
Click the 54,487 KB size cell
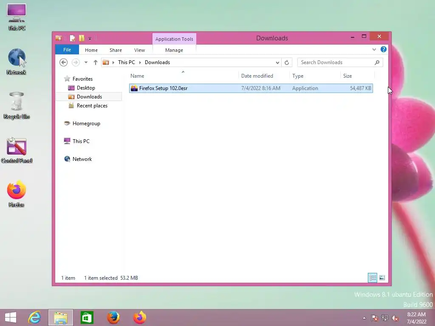360,88
